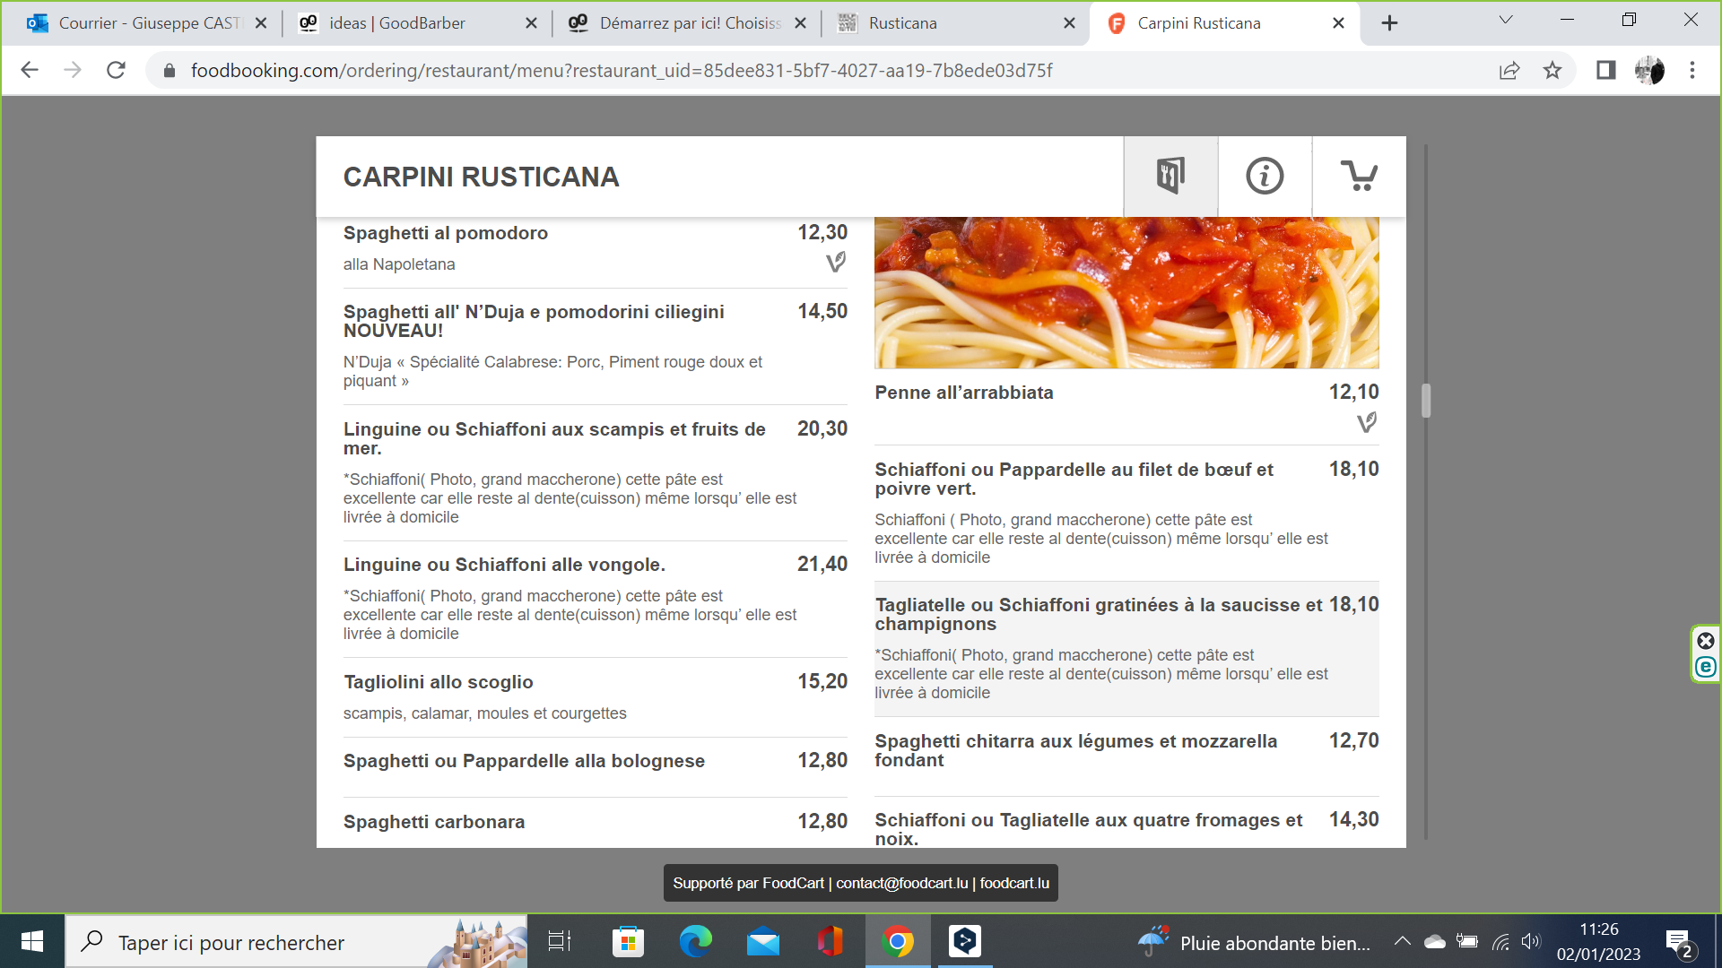Close the Démarrez par ici tab
Viewport: 1722px width, 968px height.
tap(801, 23)
